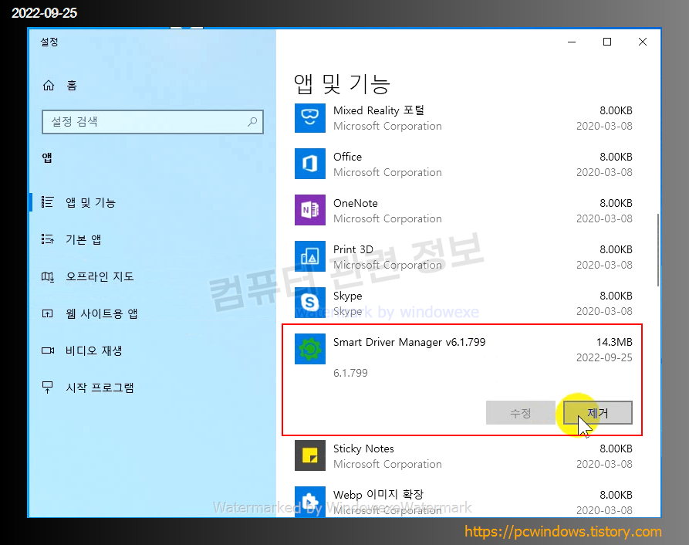Click the 2022-09-25 install date of Smart Driver Manager

pos(604,357)
